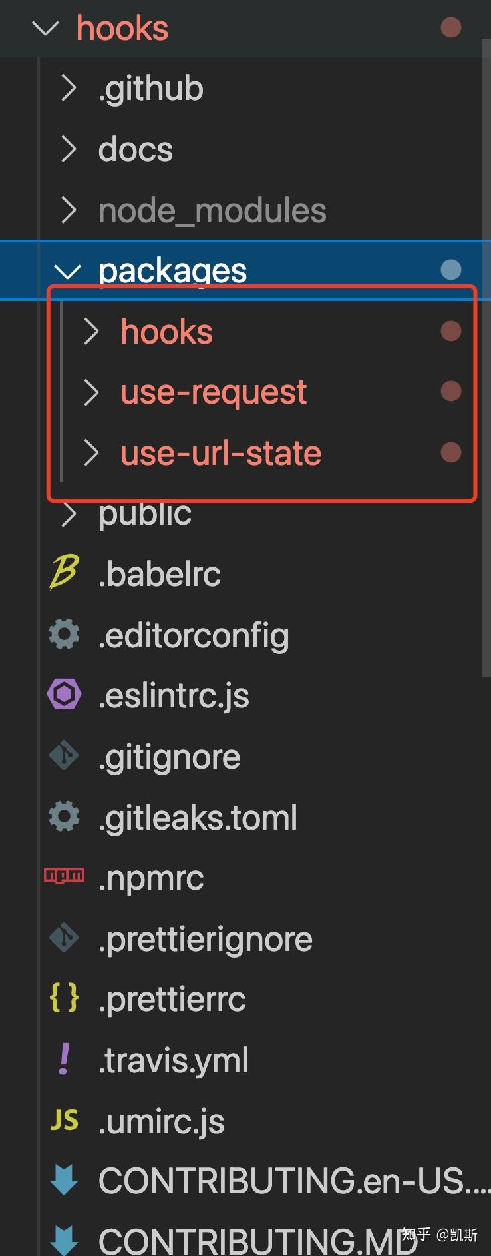The height and width of the screenshot is (1256, 491).
Task: Click the ESLint hexagon icon
Action: [64, 695]
